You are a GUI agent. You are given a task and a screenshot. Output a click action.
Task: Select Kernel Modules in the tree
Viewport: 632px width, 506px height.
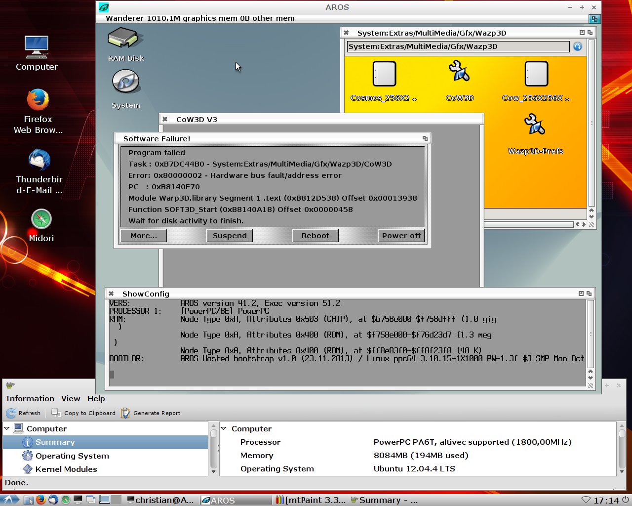(66, 469)
